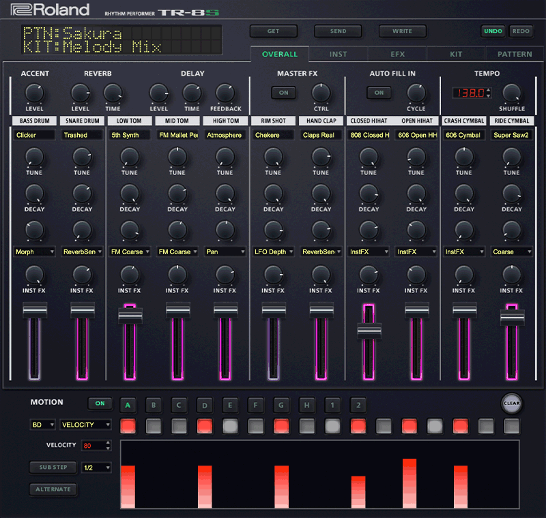Image resolution: width=546 pixels, height=518 pixels.
Task: Click the Crash Cymbal Inst FX knob
Action: point(464,275)
